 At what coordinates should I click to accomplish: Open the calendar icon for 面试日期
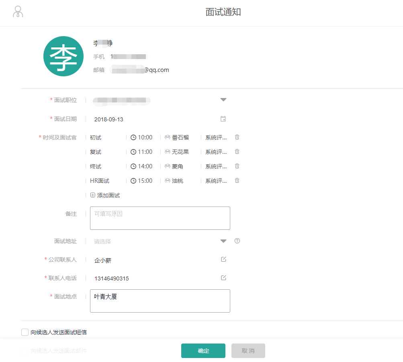(223, 119)
